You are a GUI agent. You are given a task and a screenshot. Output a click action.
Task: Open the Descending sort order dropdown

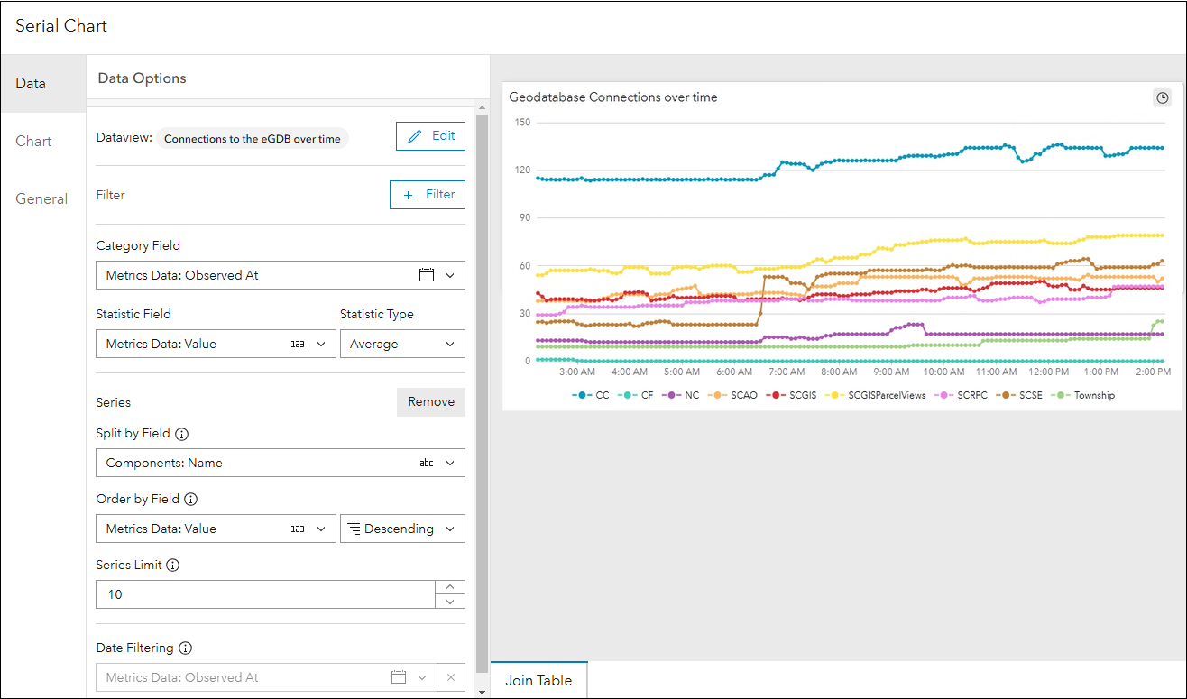pyautogui.click(x=402, y=529)
